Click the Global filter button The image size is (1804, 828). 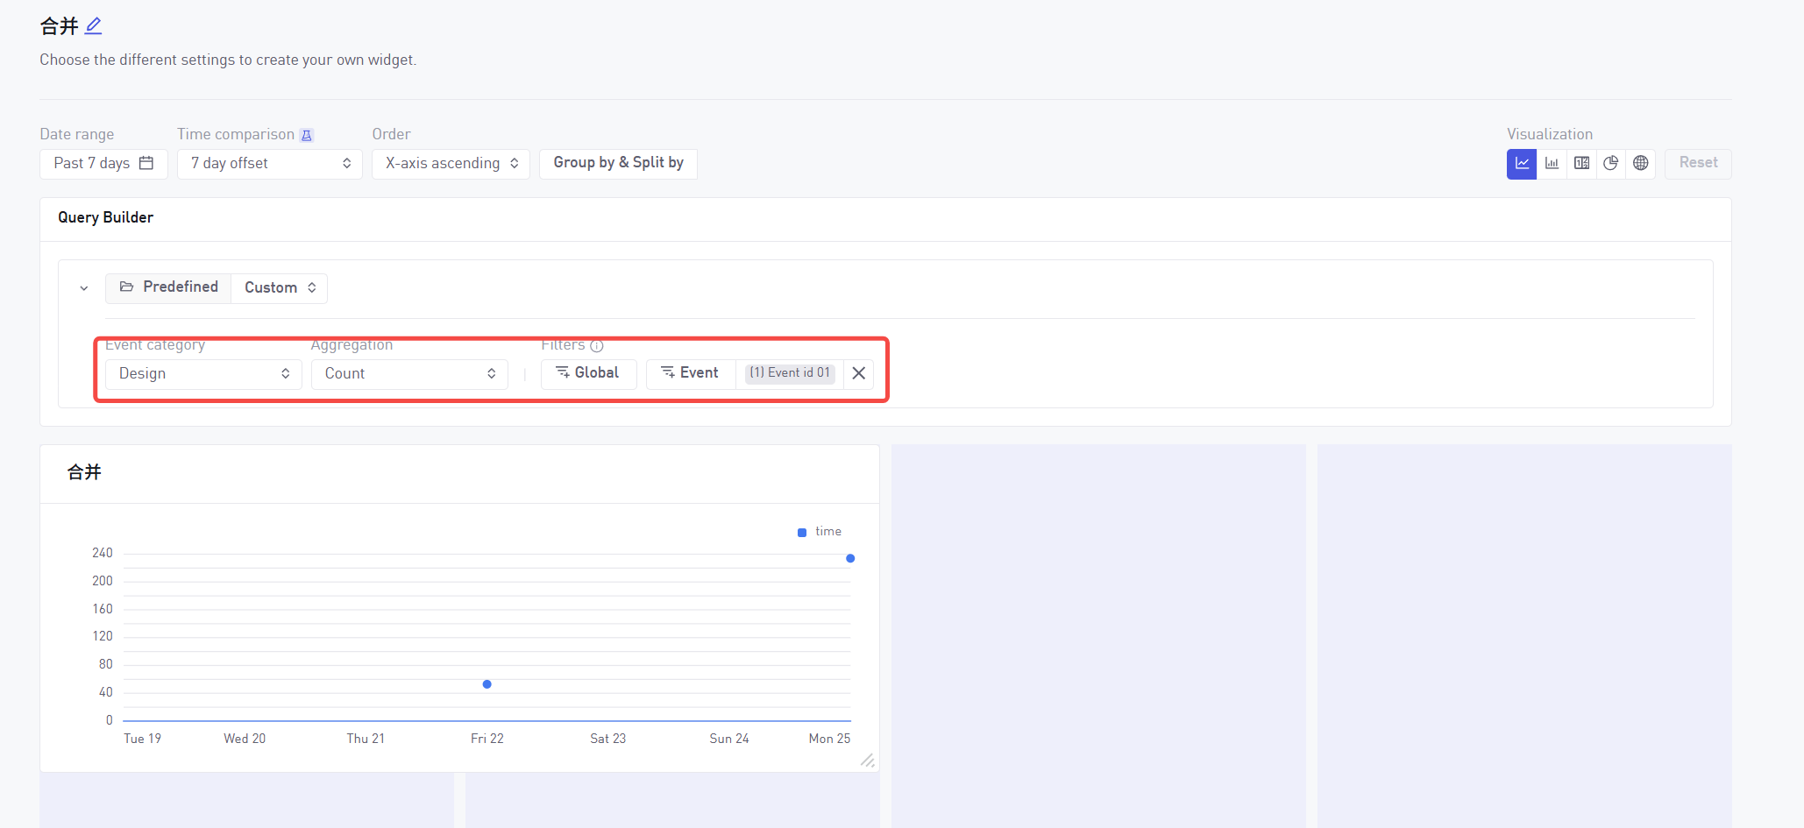point(588,373)
